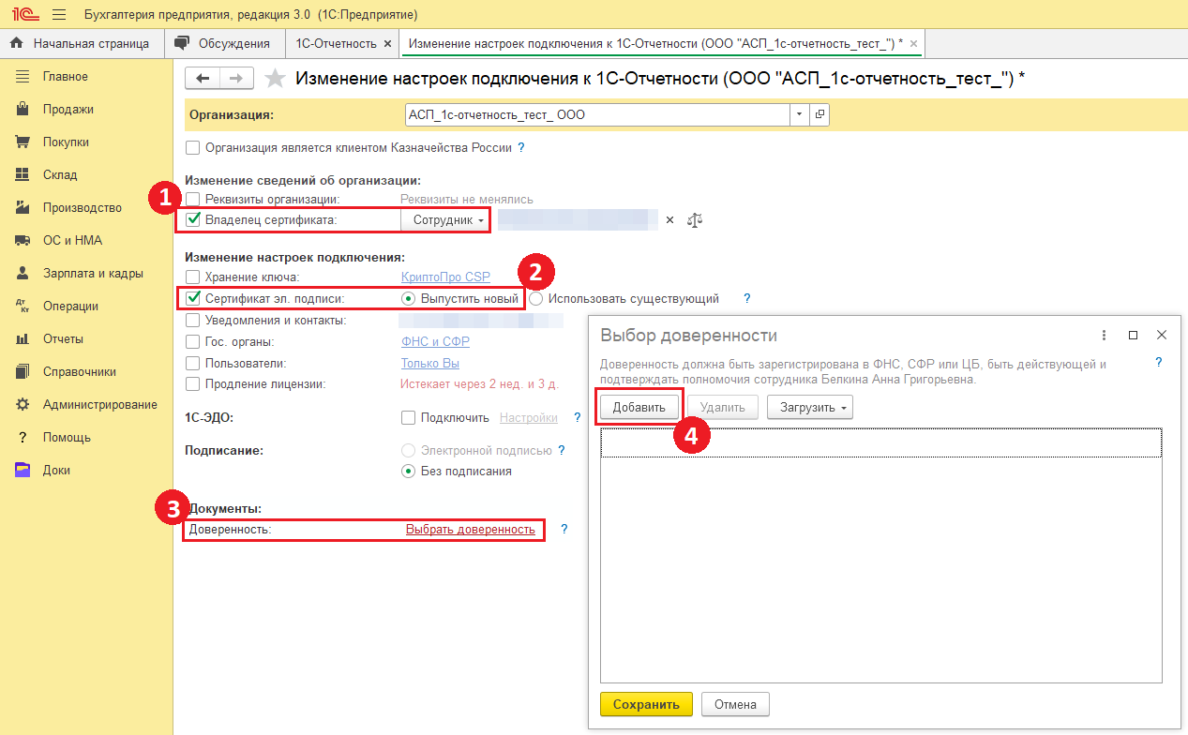This screenshot has width=1188, height=735.
Task: Click Отмена button in dialog
Action: (x=734, y=704)
